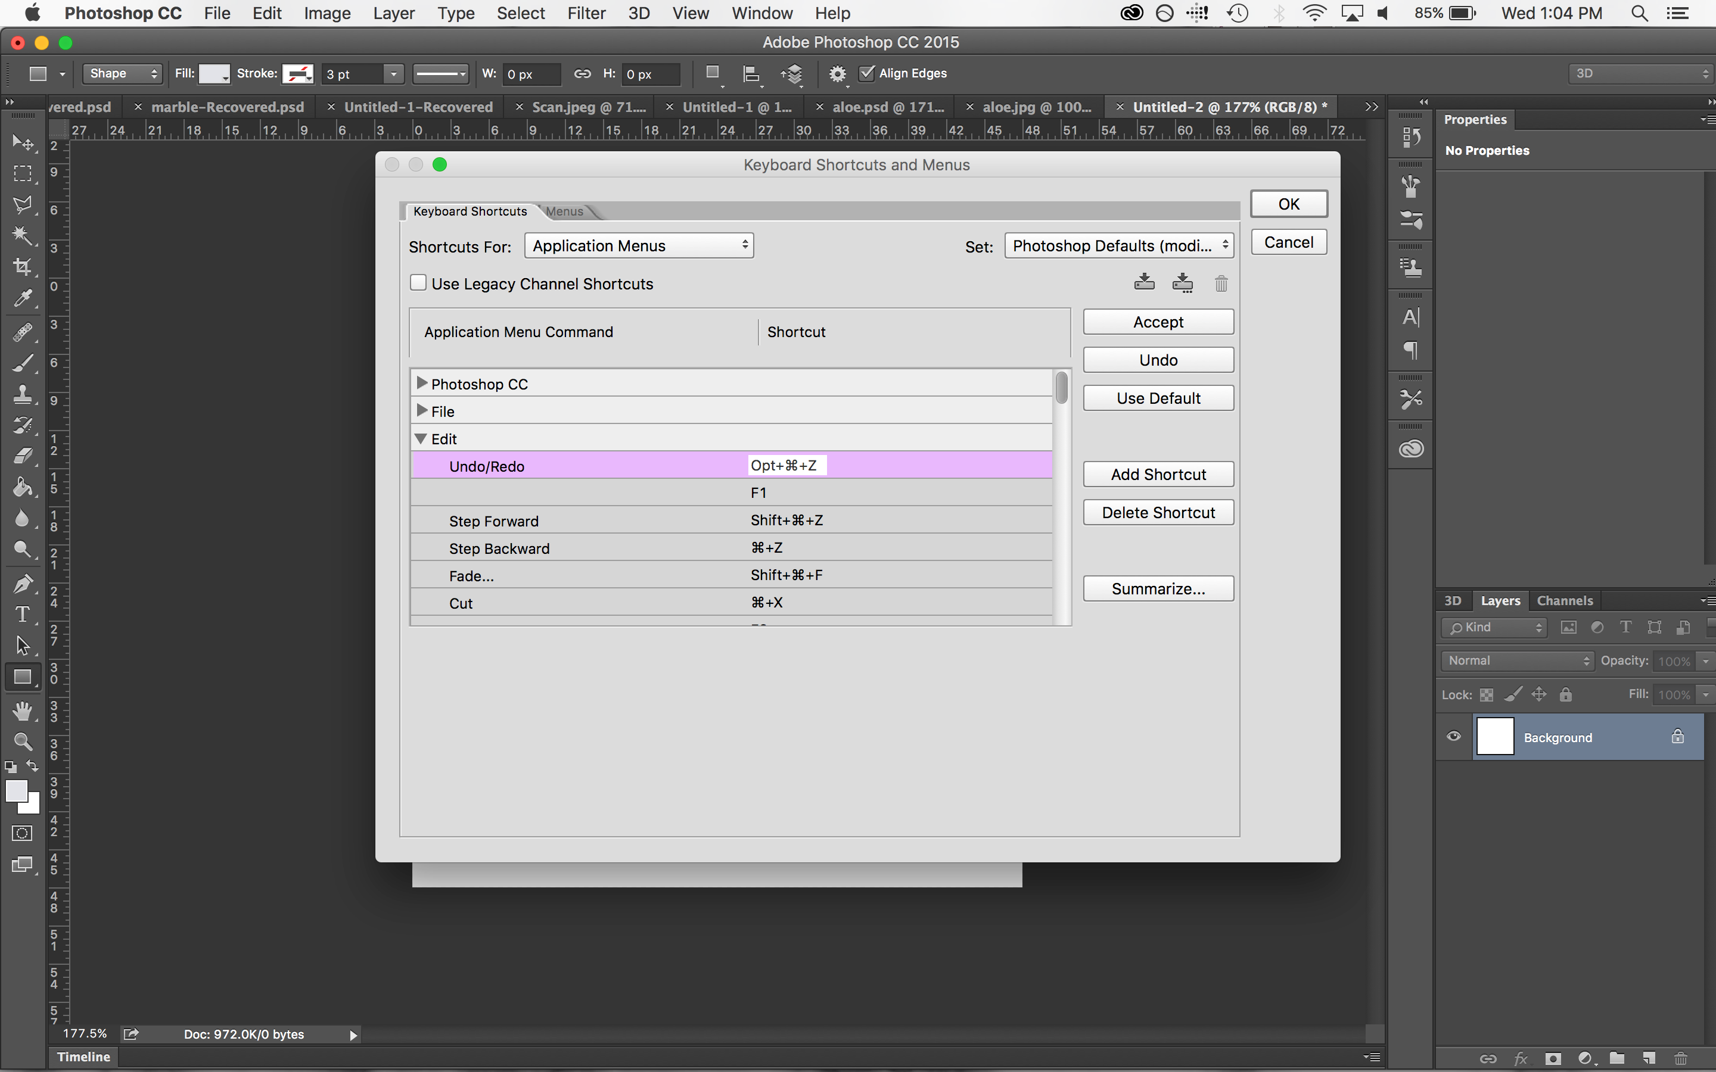Select the Hand tool
Screen dimensions: 1716x1072
[x=23, y=710]
